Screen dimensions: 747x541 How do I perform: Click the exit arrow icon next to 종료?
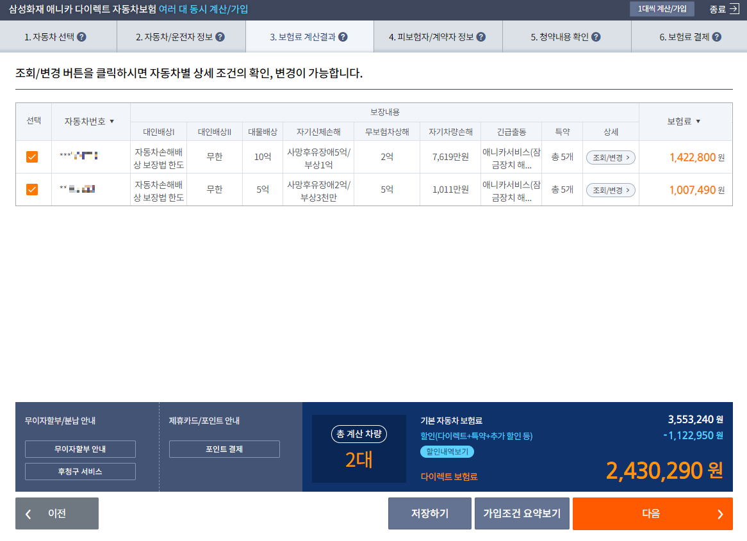tap(734, 9)
